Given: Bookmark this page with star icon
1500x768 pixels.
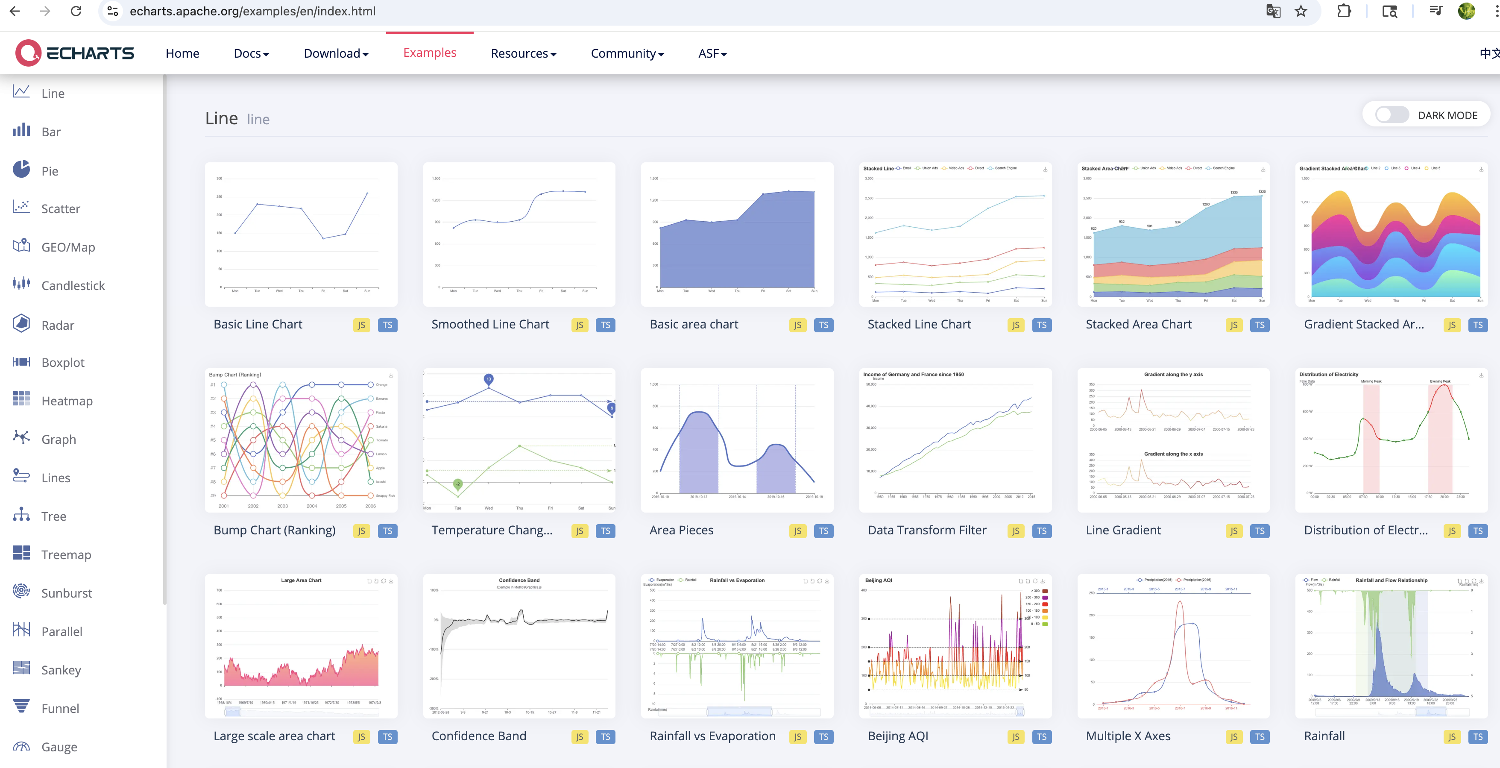Looking at the screenshot, I should [1301, 11].
